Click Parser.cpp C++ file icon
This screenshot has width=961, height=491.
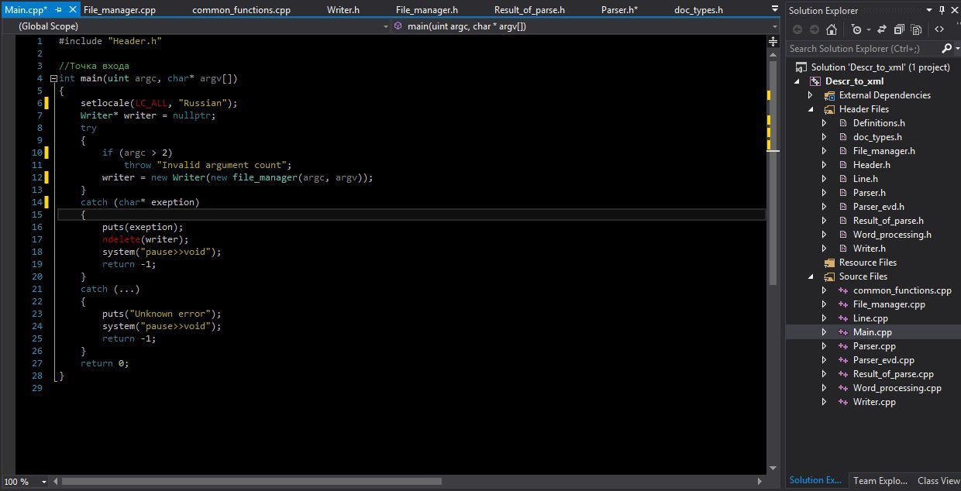point(843,346)
